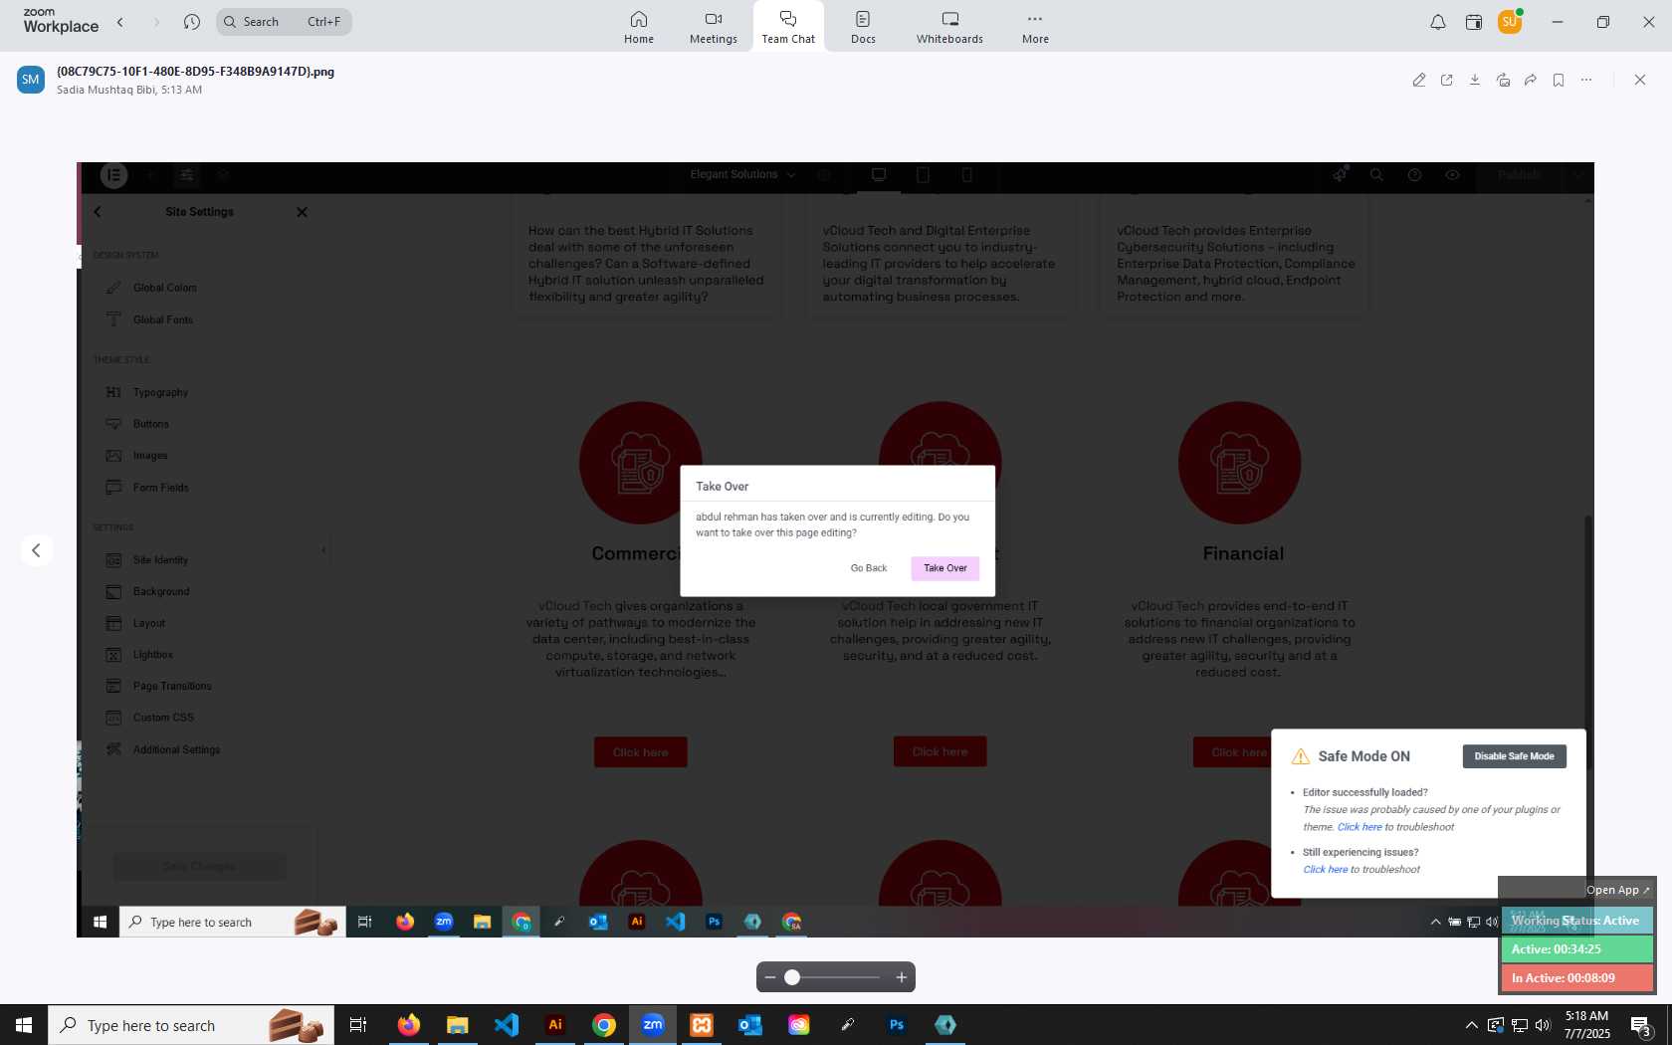Click the Zoom Search field

click(x=284, y=22)
